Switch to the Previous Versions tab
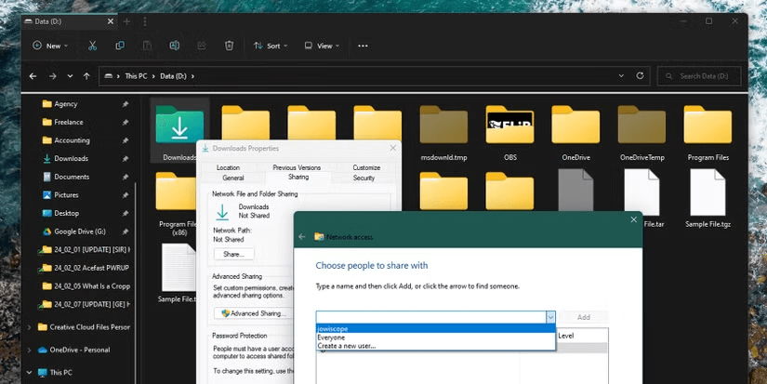 [x=297, y=167]
